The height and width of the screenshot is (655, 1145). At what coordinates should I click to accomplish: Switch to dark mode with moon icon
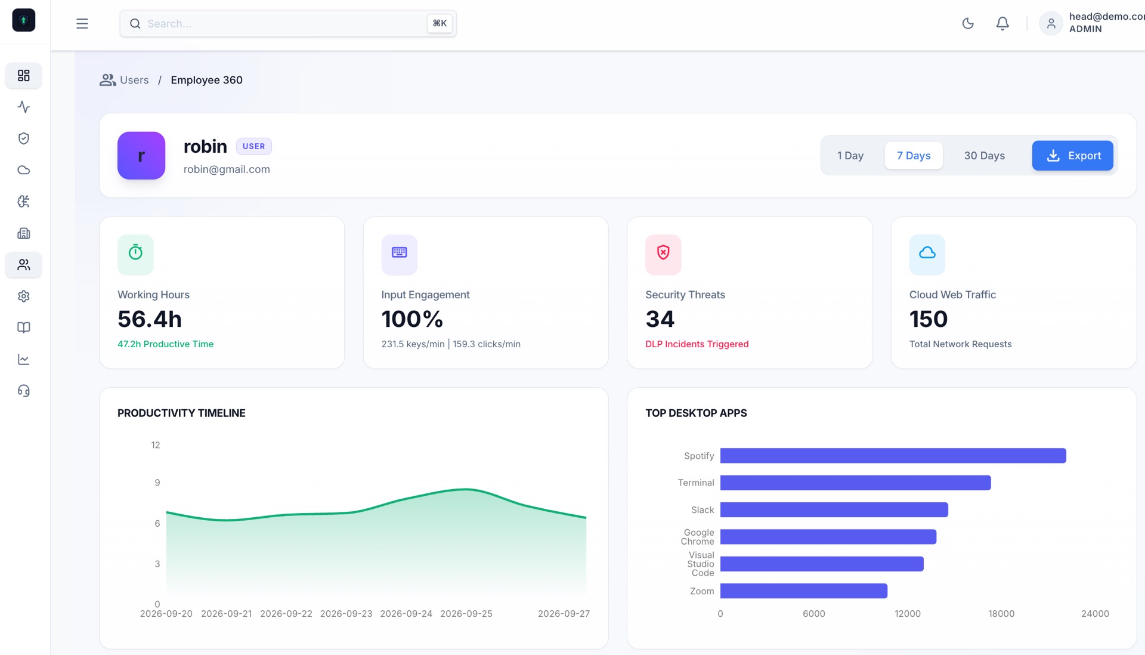pos(968,23)
